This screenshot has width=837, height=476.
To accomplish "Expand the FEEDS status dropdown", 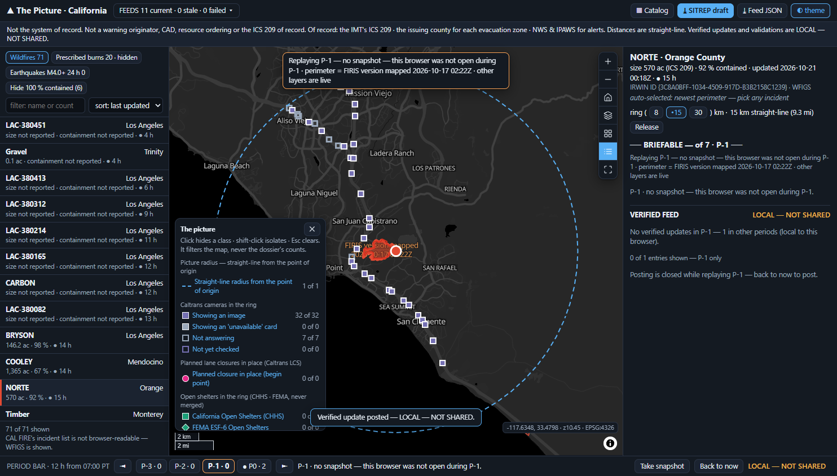I will [176, 10].
